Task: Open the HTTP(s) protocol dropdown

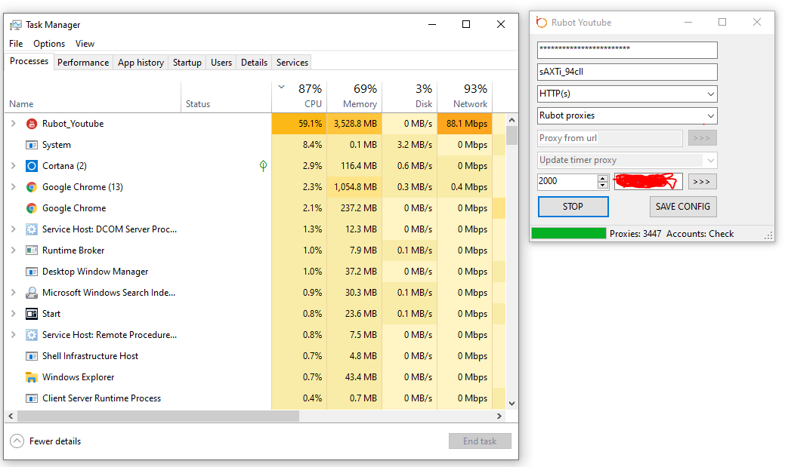Action: pos(626,94)
